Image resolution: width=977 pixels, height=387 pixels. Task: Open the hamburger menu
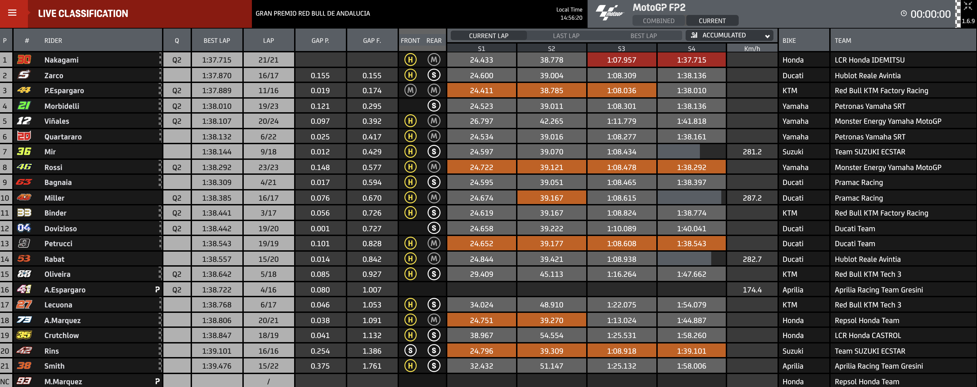[x=12, y=13]
